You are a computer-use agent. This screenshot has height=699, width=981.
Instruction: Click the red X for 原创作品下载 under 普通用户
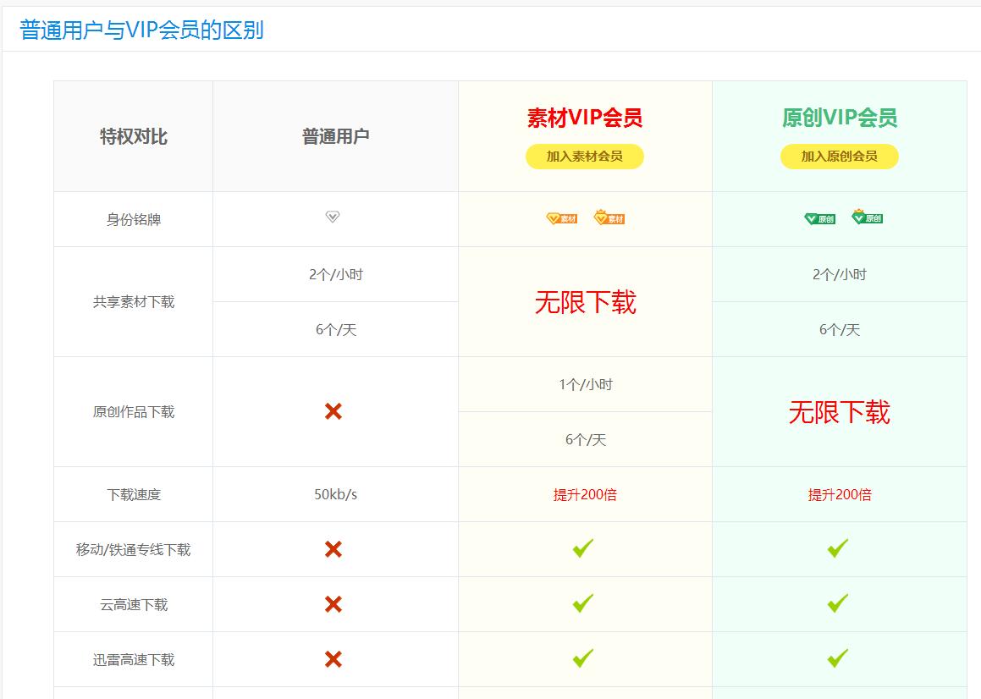(x=334, y=411)
